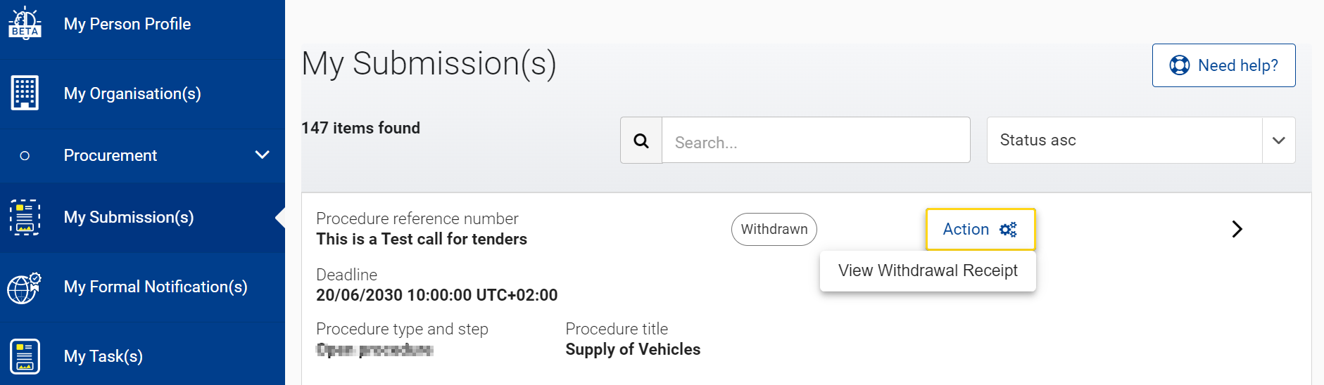Select View Withdrawal Receipt menu option
The height and width of the screenshot is (385, 1324).
click(927, 271)
